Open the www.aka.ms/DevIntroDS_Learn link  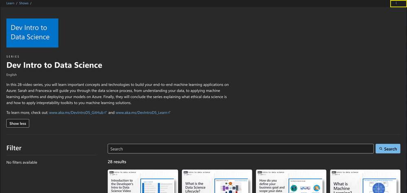[143, 113]
